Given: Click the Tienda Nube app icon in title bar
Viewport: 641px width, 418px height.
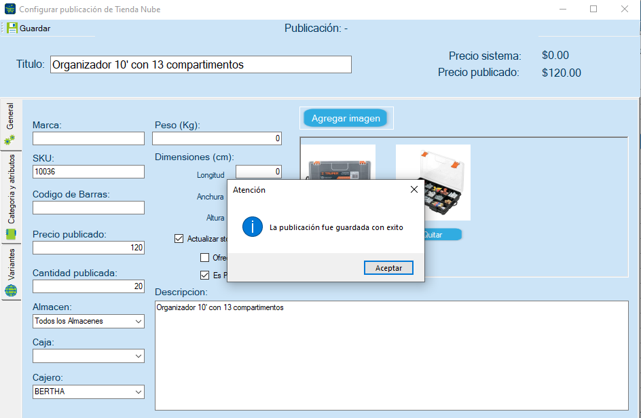Looking at the screenshot, I should tap(10, 9).
